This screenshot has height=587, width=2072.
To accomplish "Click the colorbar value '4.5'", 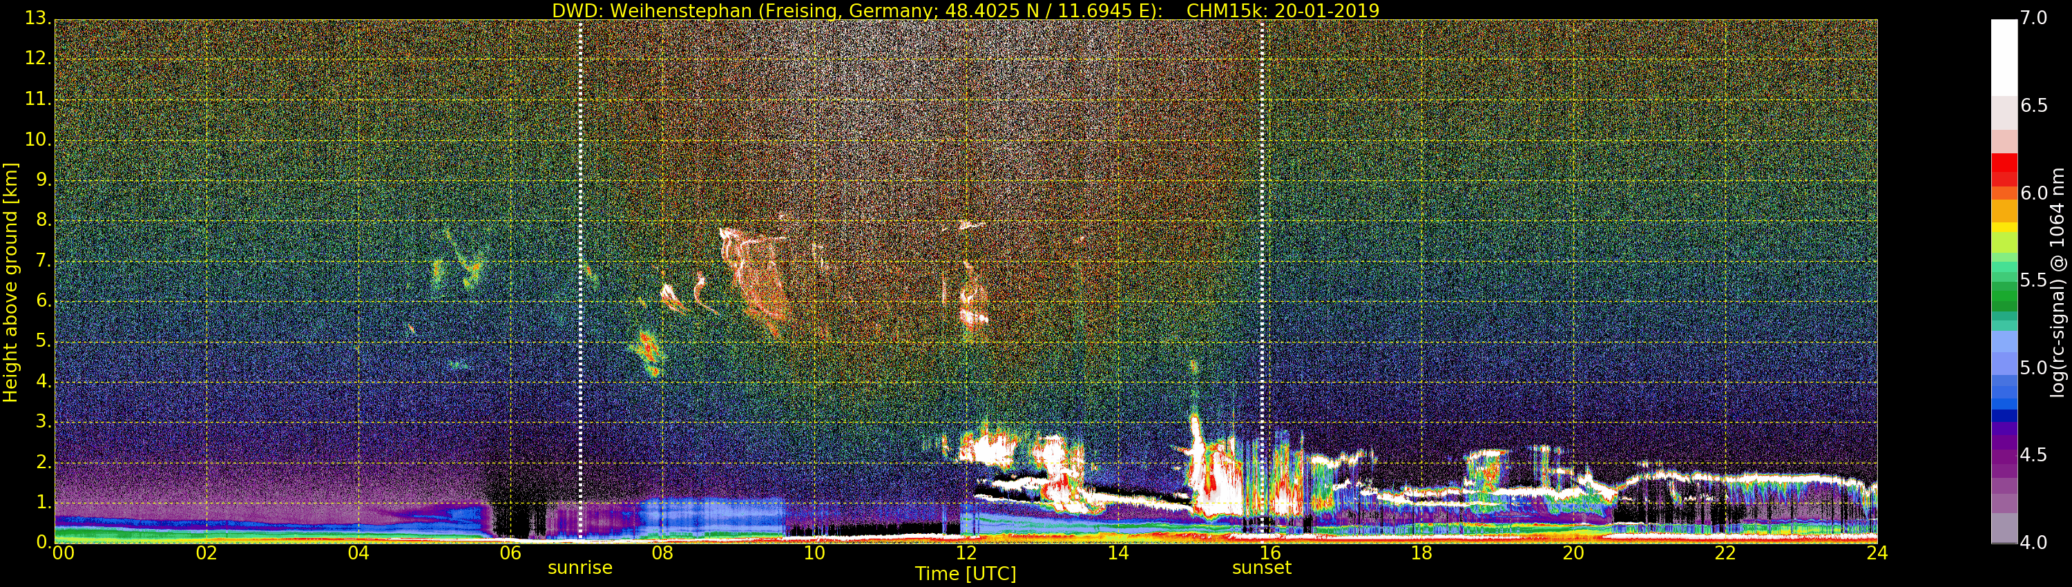I will [x=2034, y=455].
